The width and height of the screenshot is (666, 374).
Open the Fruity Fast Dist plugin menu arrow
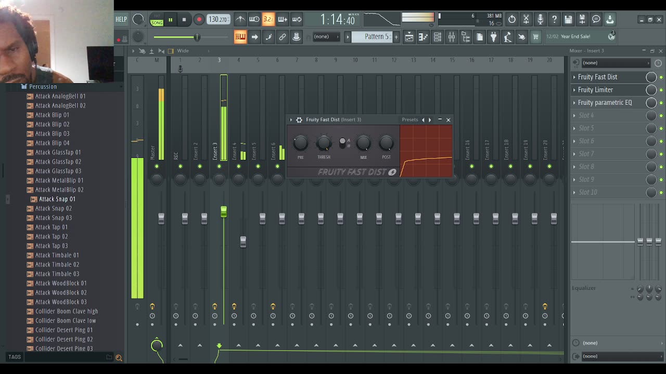(x=291, y=120)
